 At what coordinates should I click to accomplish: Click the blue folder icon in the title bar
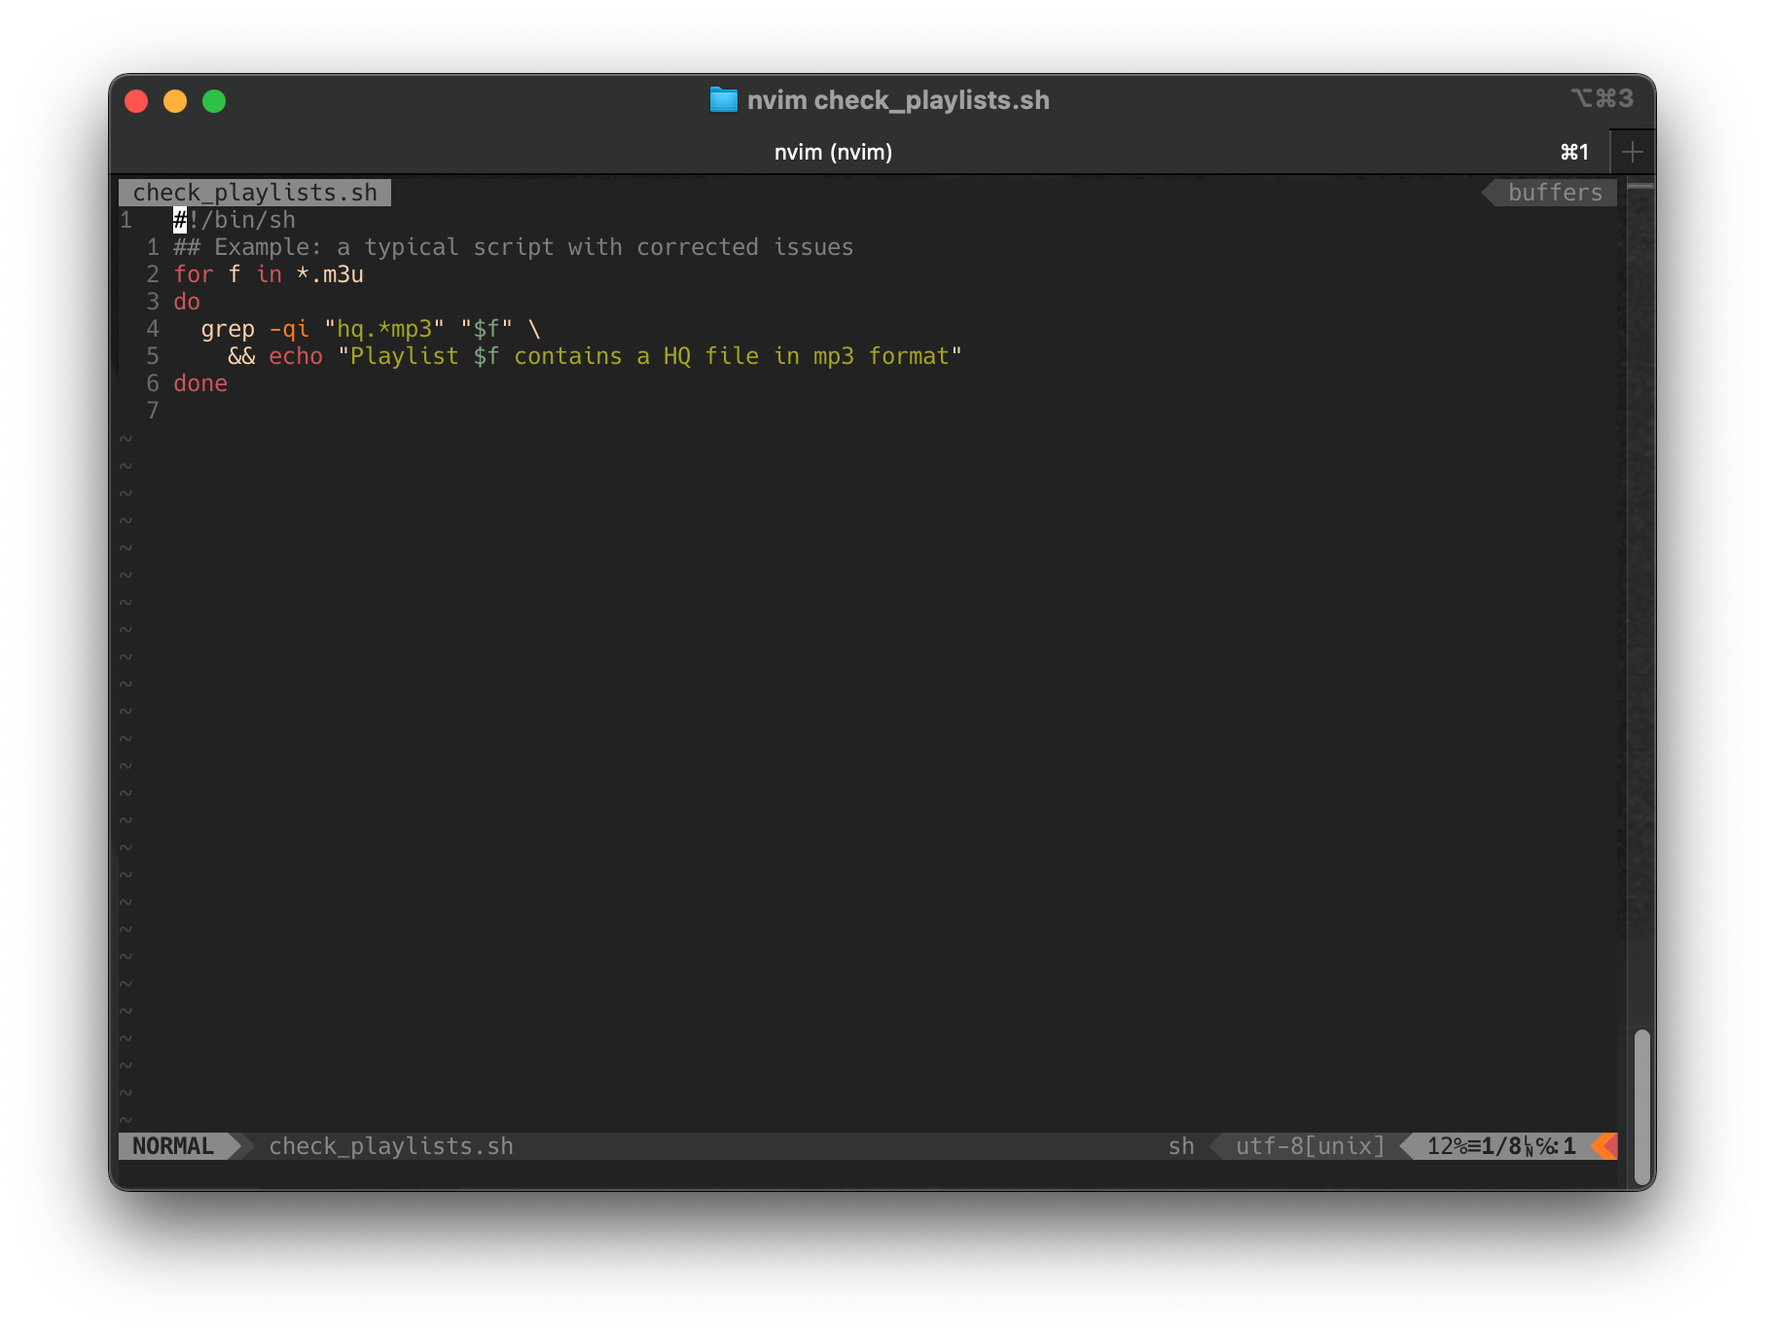tap(724, 100)
